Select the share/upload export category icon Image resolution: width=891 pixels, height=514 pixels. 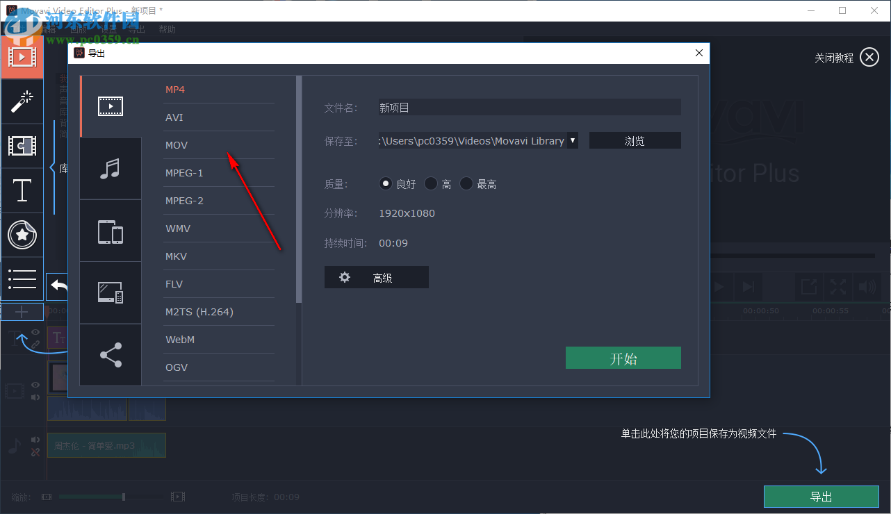pos(110,354)
